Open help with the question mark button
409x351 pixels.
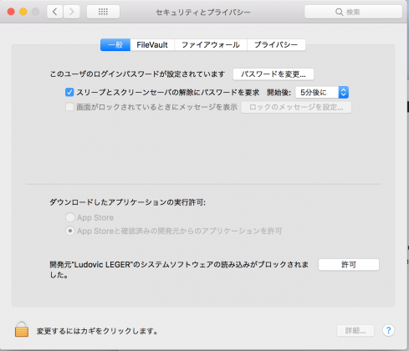pos(388,330)
